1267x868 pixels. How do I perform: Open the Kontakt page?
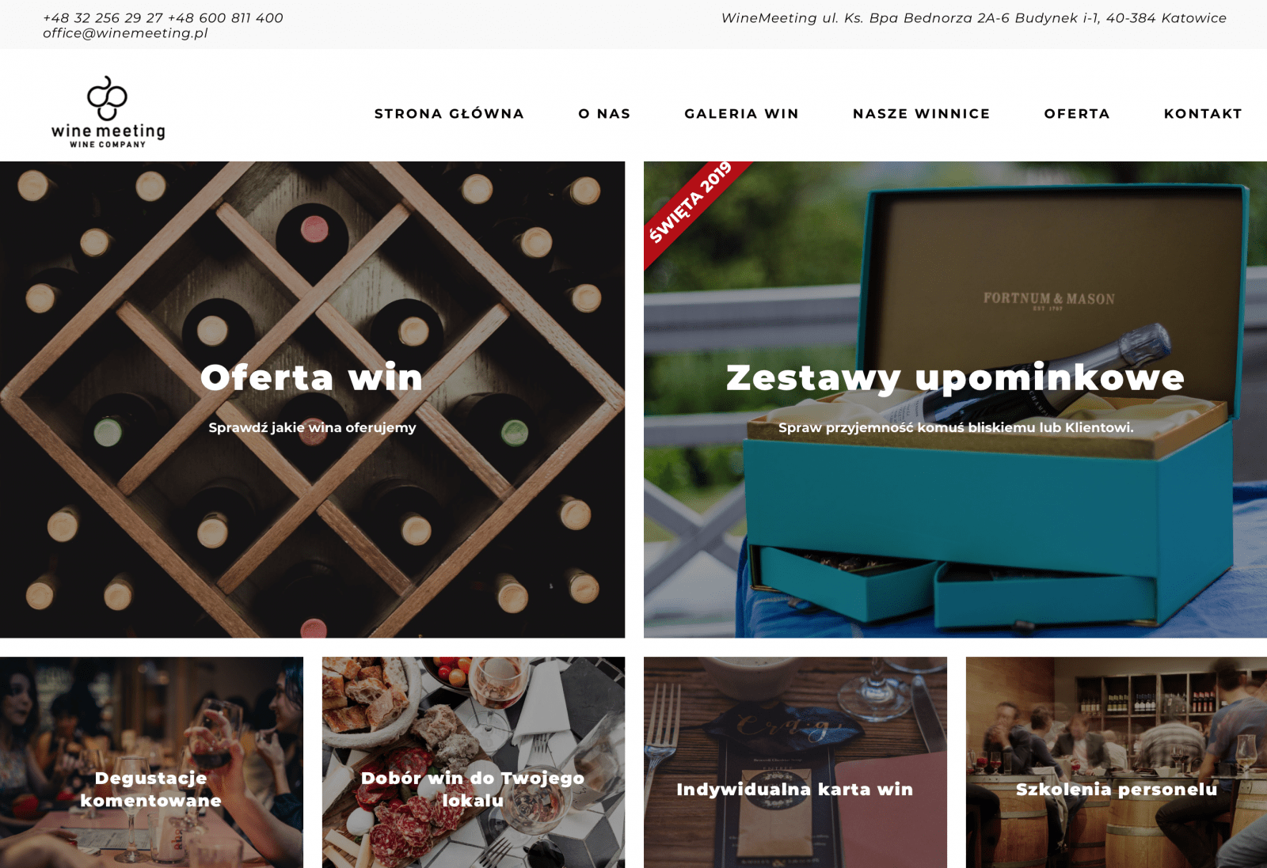(x=1203, y=114)
